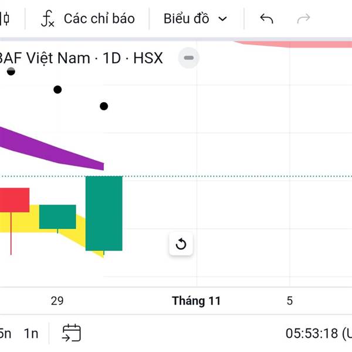Open the fx Các chỉ báo indicators
The width and height of the screenshot is (352, 352).
pos(88,19)
